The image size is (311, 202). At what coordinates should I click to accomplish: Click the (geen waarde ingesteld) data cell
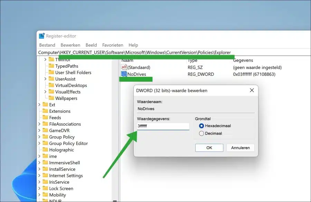click(257, 67)
